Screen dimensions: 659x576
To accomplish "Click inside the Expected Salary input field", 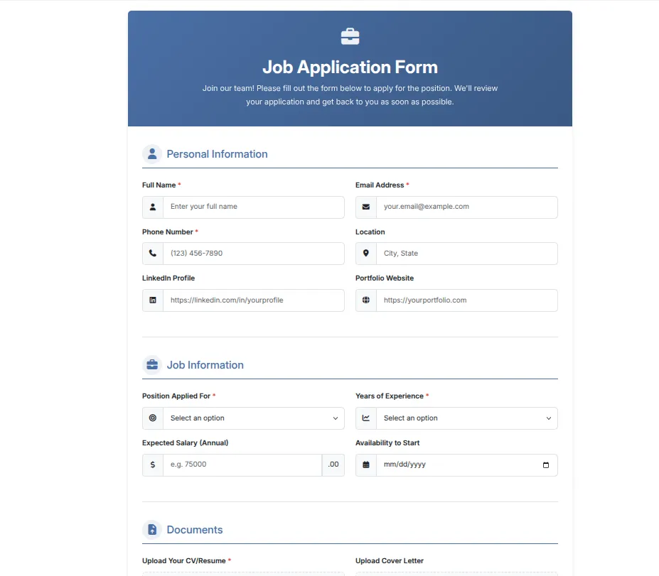I will pyautogui.click(x=242, y=464).
